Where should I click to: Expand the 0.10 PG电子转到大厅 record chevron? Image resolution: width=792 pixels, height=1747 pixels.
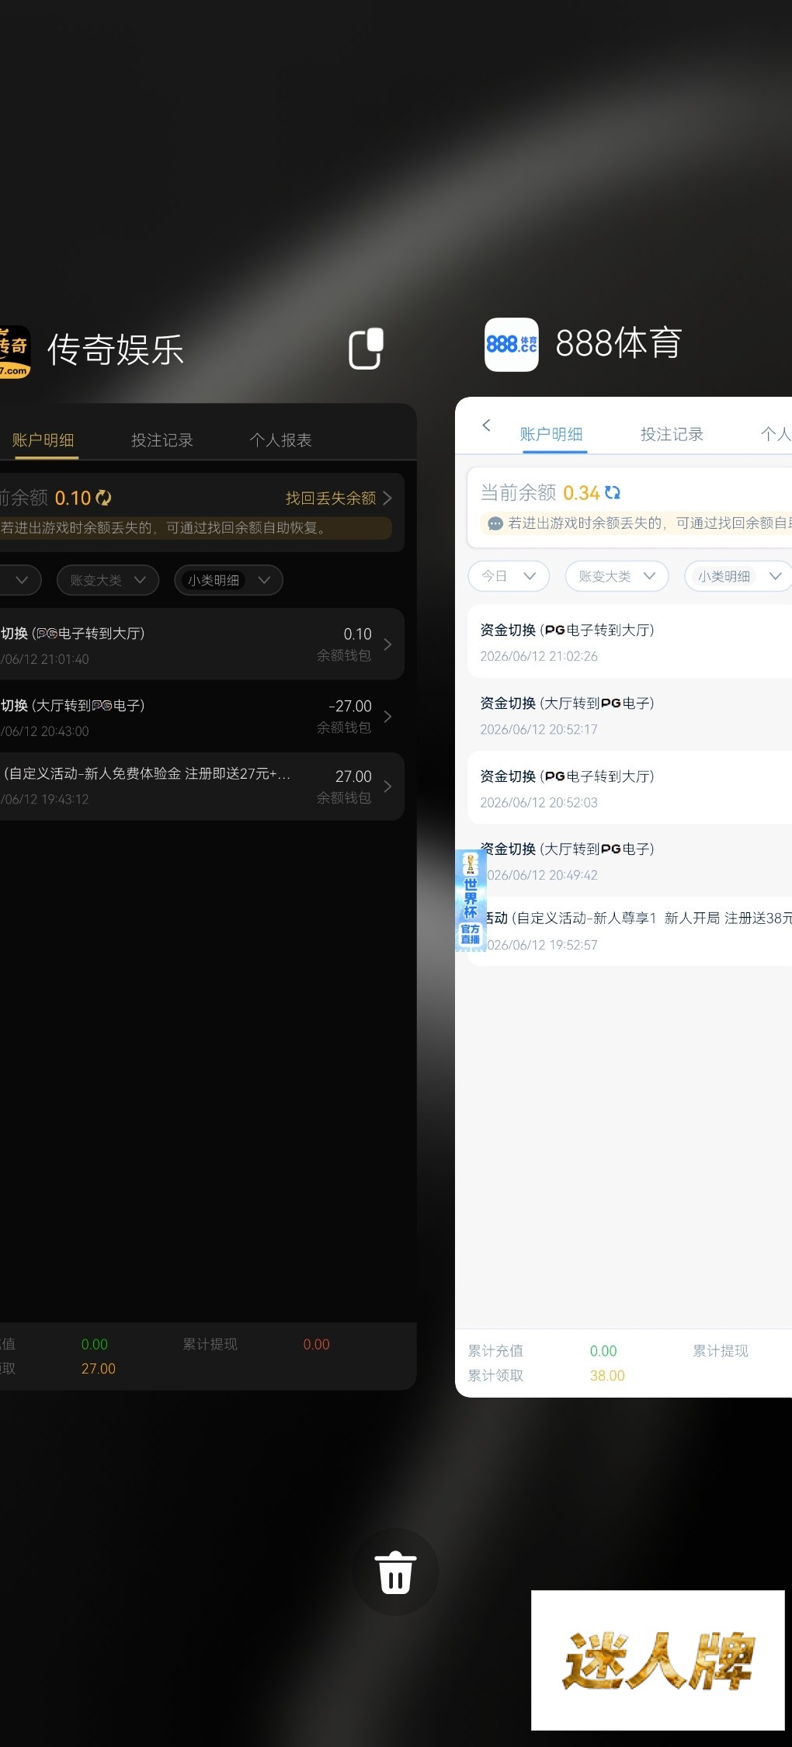click(x=387, y=644)
